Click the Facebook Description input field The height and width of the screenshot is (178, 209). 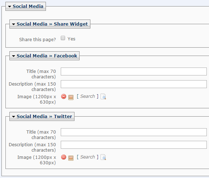pyautogui.click(x=134, y=84)
